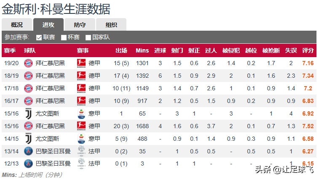Click Bundesliga logo in 17/18 row
319x179 pixels.
coord(81,88)
